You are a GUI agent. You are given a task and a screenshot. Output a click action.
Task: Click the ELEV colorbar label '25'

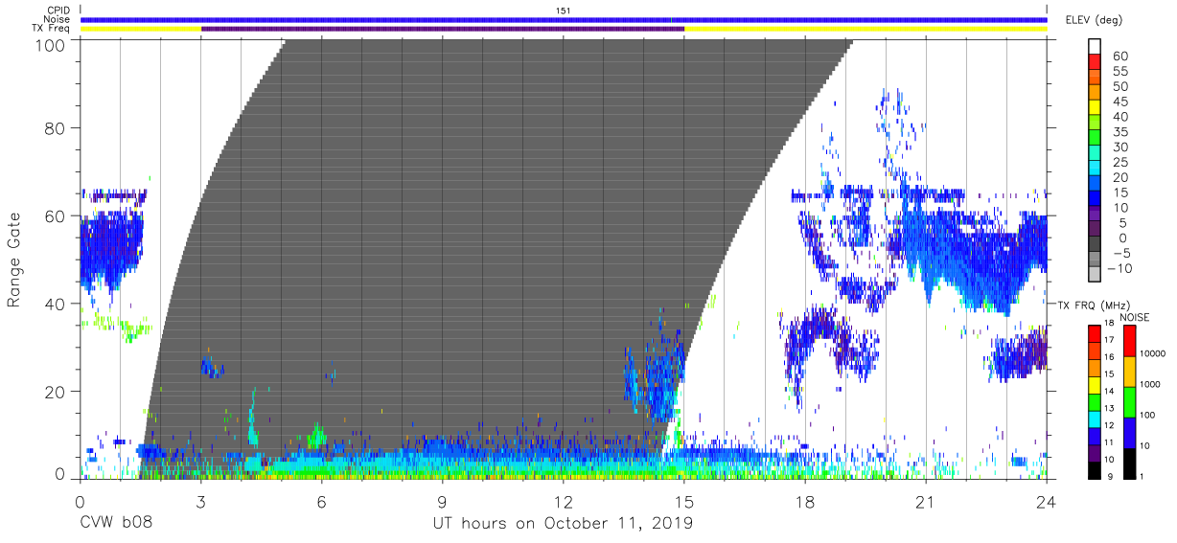click(1119, 162)
